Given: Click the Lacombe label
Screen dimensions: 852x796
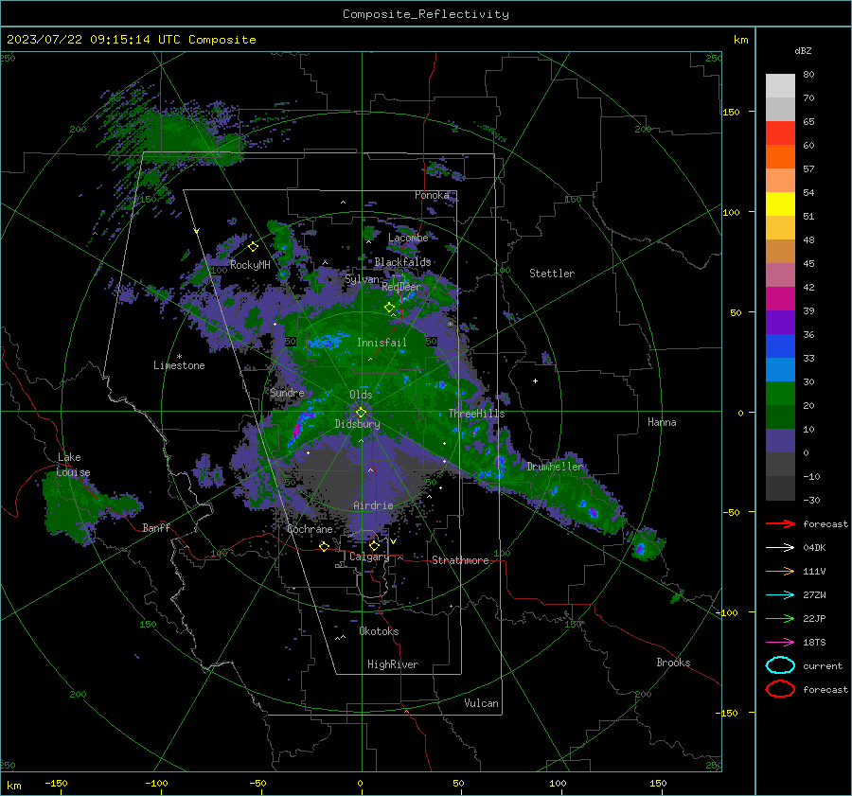Looking at the screenshot, I should click(408, 238).
